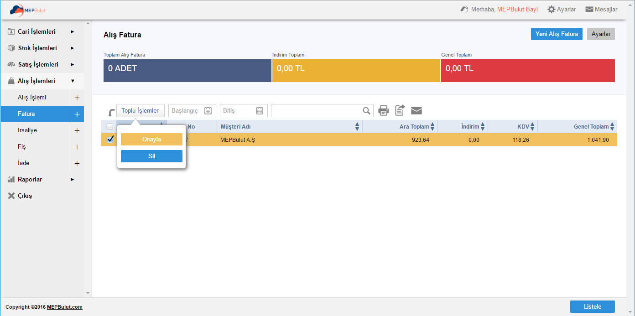The width and height of the screenshot is (635, 316).
Task: Click the plus icon next to İade
Action: pyautogui.click(x=77, y=163)
